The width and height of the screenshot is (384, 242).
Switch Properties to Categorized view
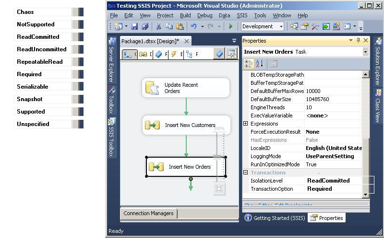coord(249,64)
